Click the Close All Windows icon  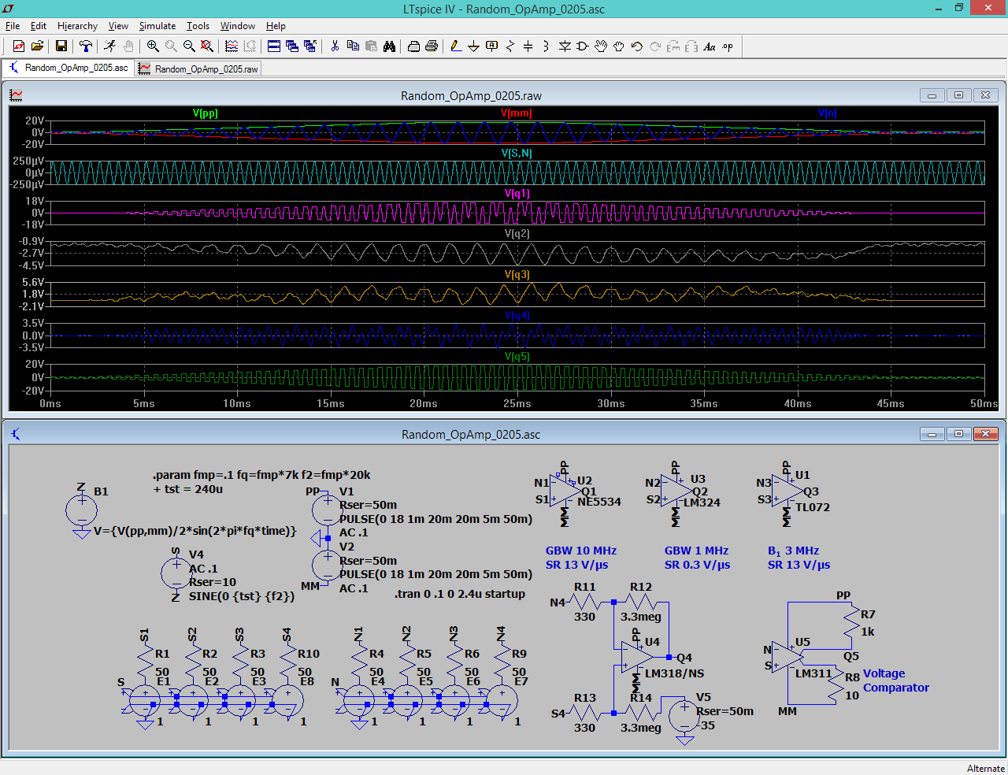pos(310,46)
